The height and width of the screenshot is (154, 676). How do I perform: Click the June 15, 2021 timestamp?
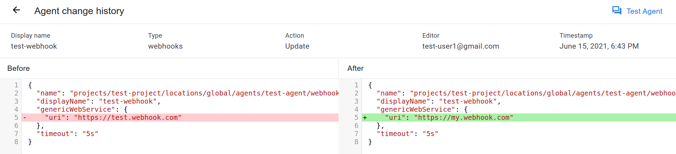(599, 46)
